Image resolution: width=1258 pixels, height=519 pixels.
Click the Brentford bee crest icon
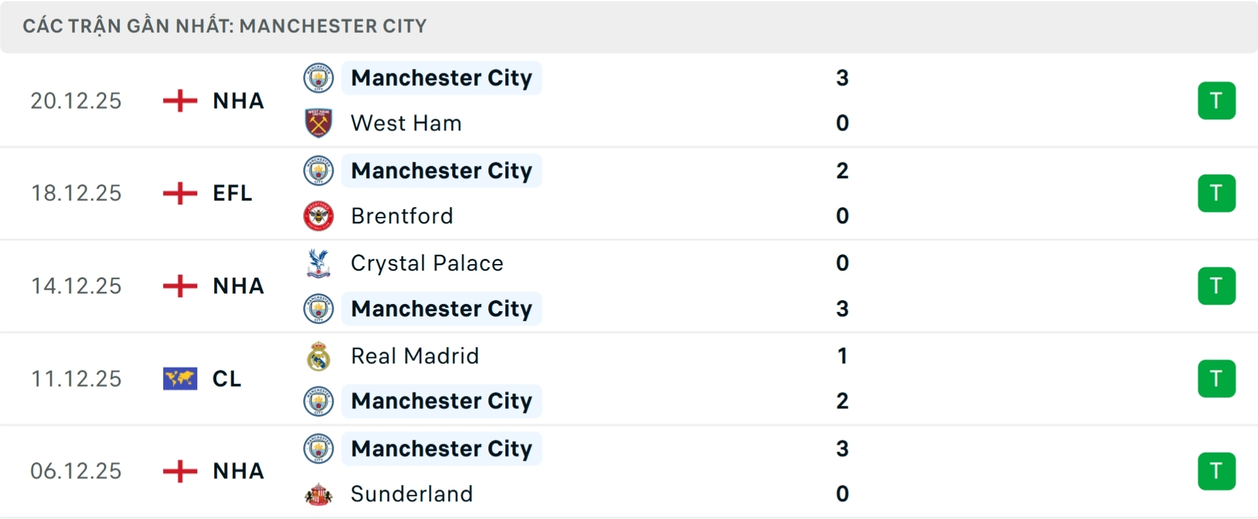point(318,216)
